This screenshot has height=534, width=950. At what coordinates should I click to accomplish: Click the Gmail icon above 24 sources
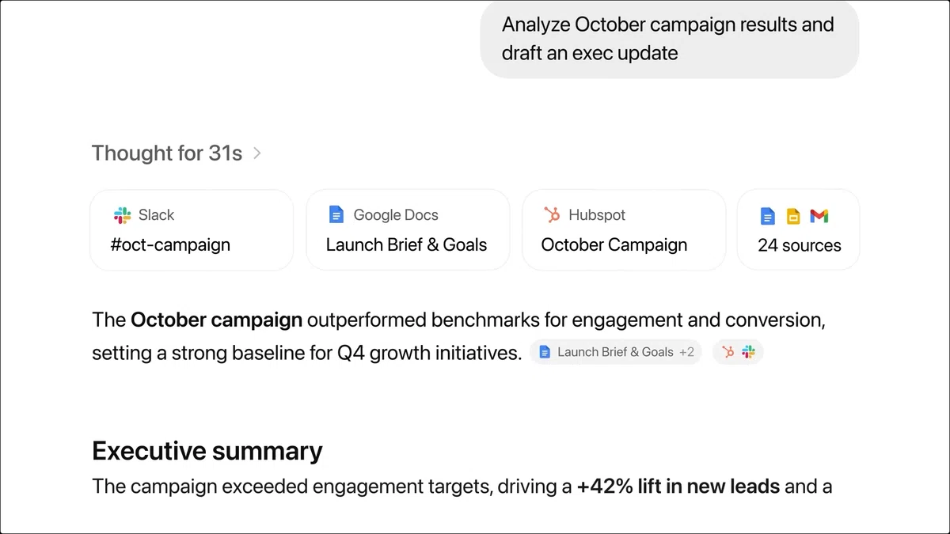pos(819,216)
